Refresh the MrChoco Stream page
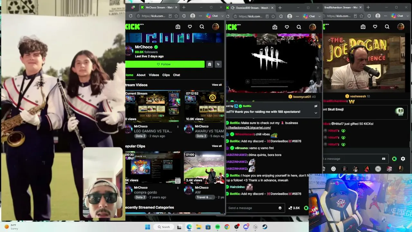This screenshot has width=412, height=232. [130, 16]
